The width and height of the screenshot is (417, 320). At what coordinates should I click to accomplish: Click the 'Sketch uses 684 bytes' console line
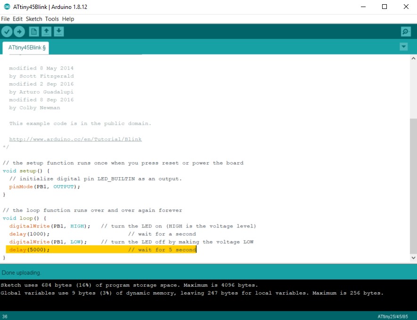click(129, 285)
